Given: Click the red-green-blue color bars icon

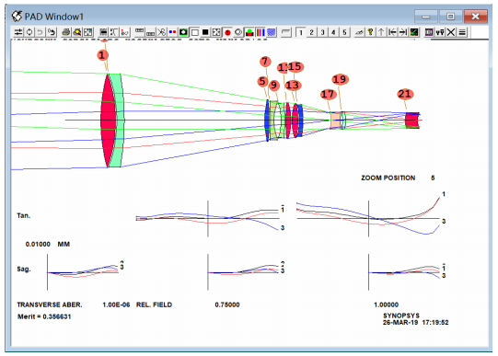Looking at the screenshot, I should [261, 32].
